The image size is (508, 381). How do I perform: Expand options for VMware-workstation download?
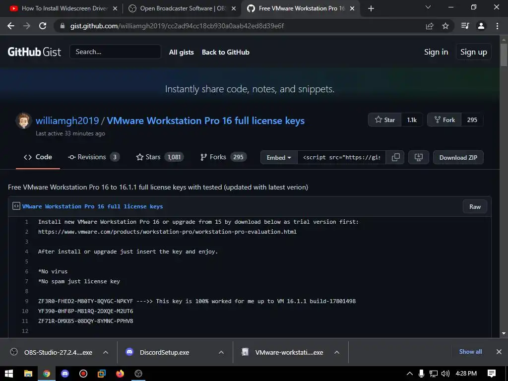[337, 352]
